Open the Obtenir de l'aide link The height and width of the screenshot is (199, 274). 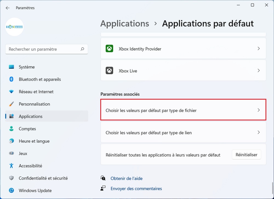[x=127, y=178]
